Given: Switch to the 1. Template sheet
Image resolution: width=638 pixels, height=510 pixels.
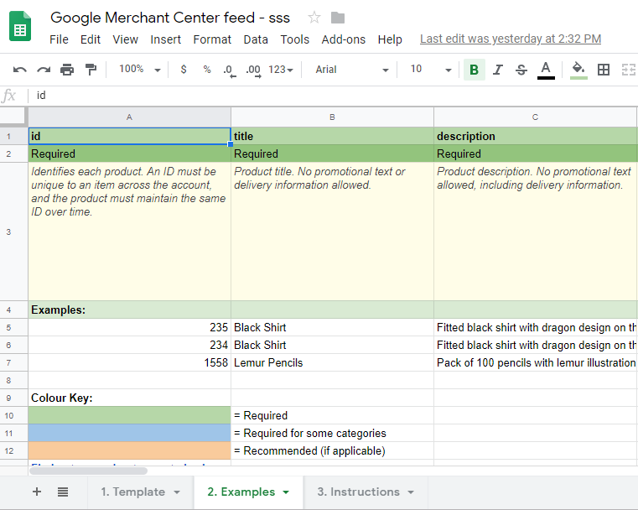Looking at the screenshot, I should [133, 492].
